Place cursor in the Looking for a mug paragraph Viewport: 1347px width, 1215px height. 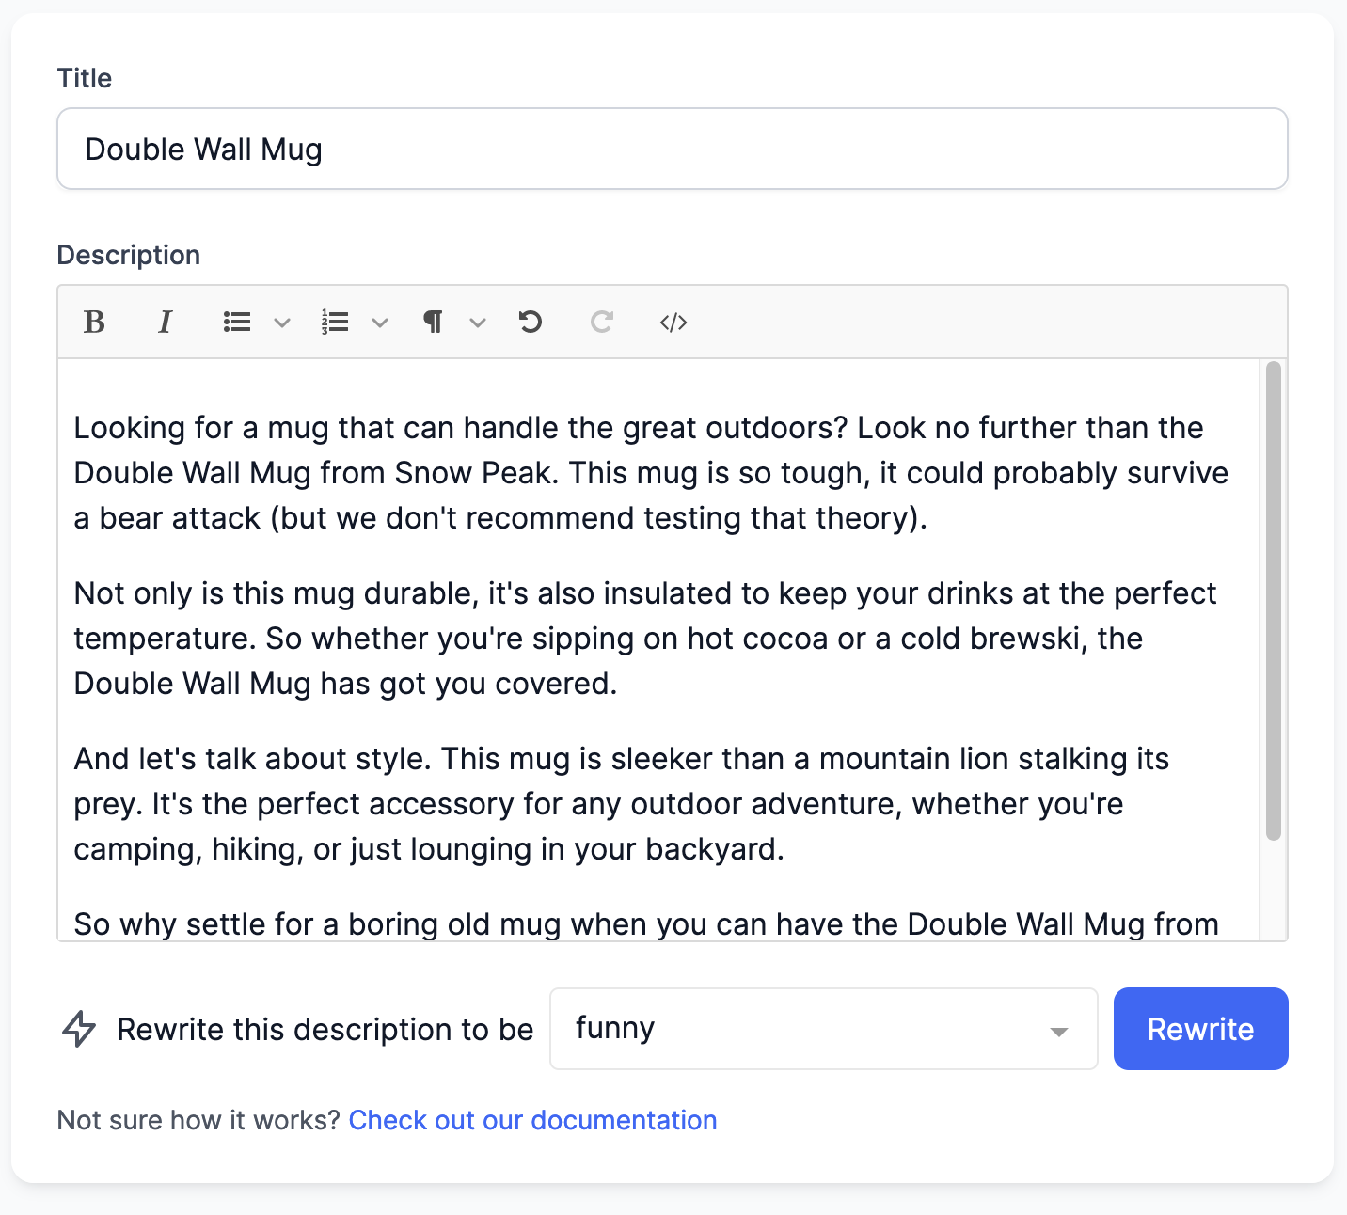651,473
